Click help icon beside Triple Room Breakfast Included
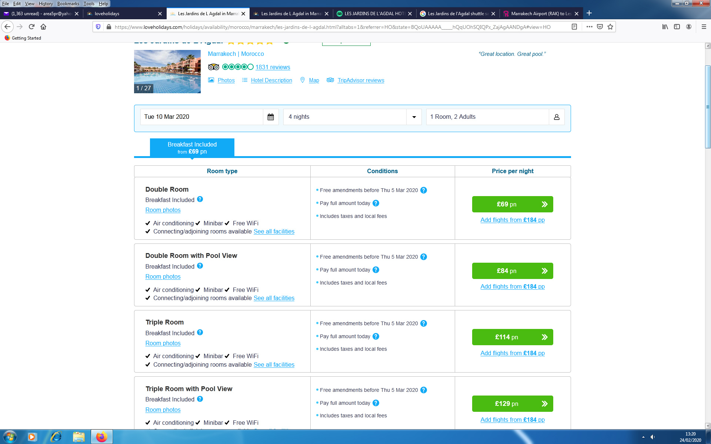 click(200, 332)
